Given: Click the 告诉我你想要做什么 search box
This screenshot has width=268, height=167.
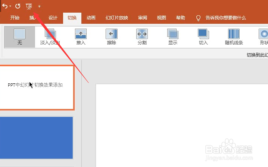Looking at the screenshot, I should 225,18.
